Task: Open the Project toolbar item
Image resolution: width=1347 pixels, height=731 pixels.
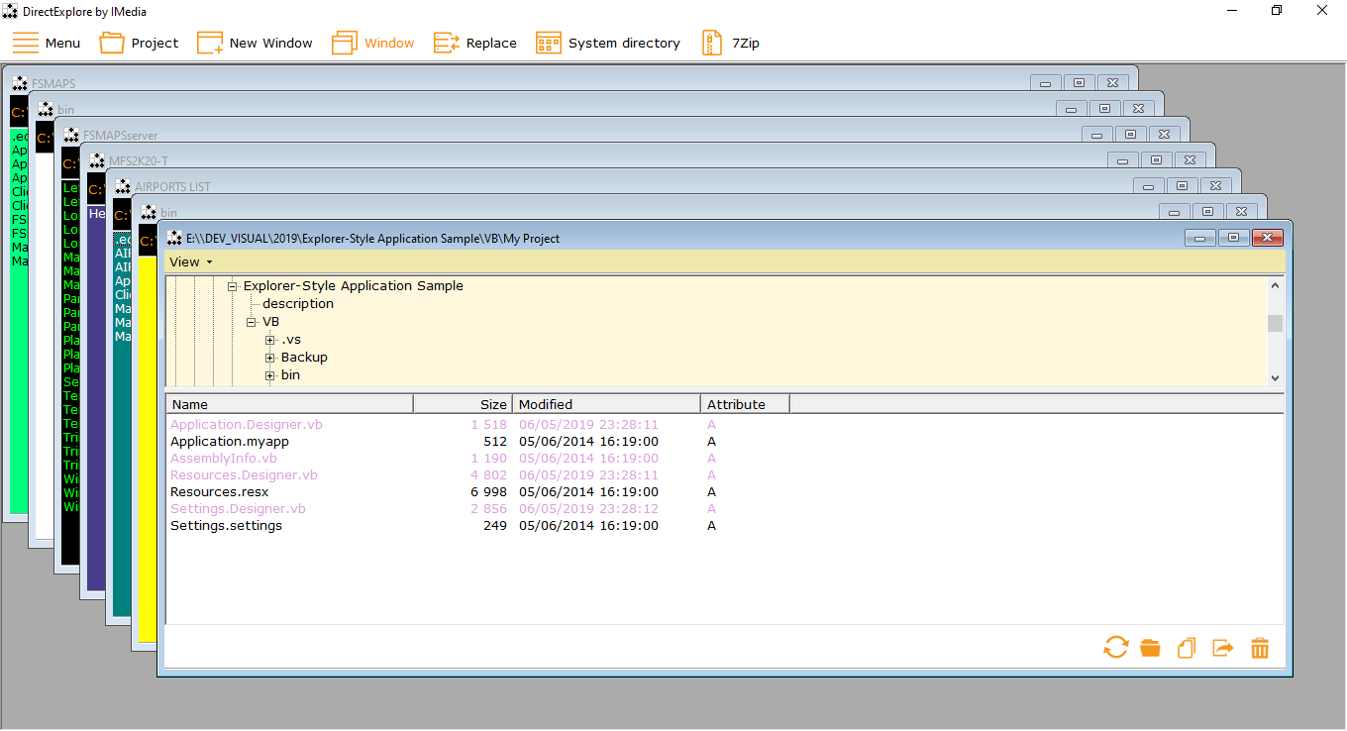Action: [x=139, y=43]
